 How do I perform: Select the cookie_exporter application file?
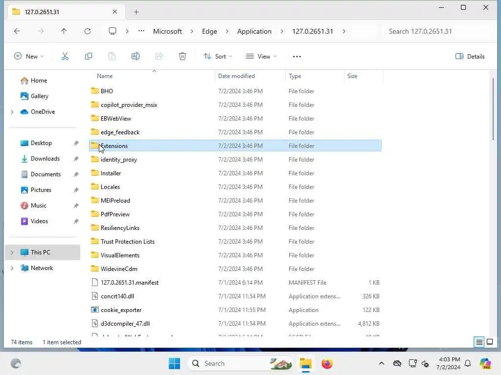click(x=235, y=310)
